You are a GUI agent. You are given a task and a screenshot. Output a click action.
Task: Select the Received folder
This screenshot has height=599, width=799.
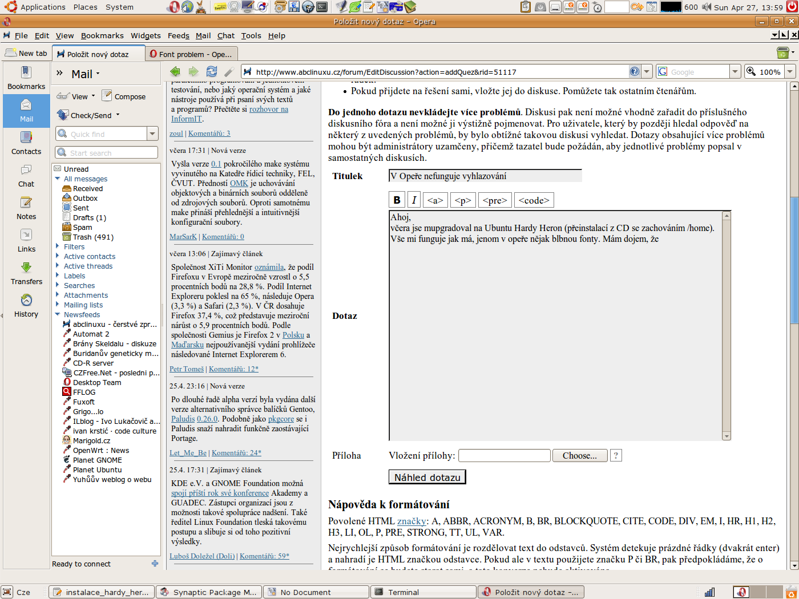(x=87, y=188)
